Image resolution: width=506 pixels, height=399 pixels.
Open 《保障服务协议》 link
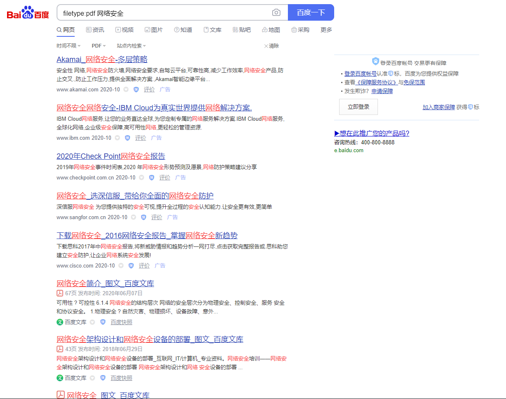[377, 82]
